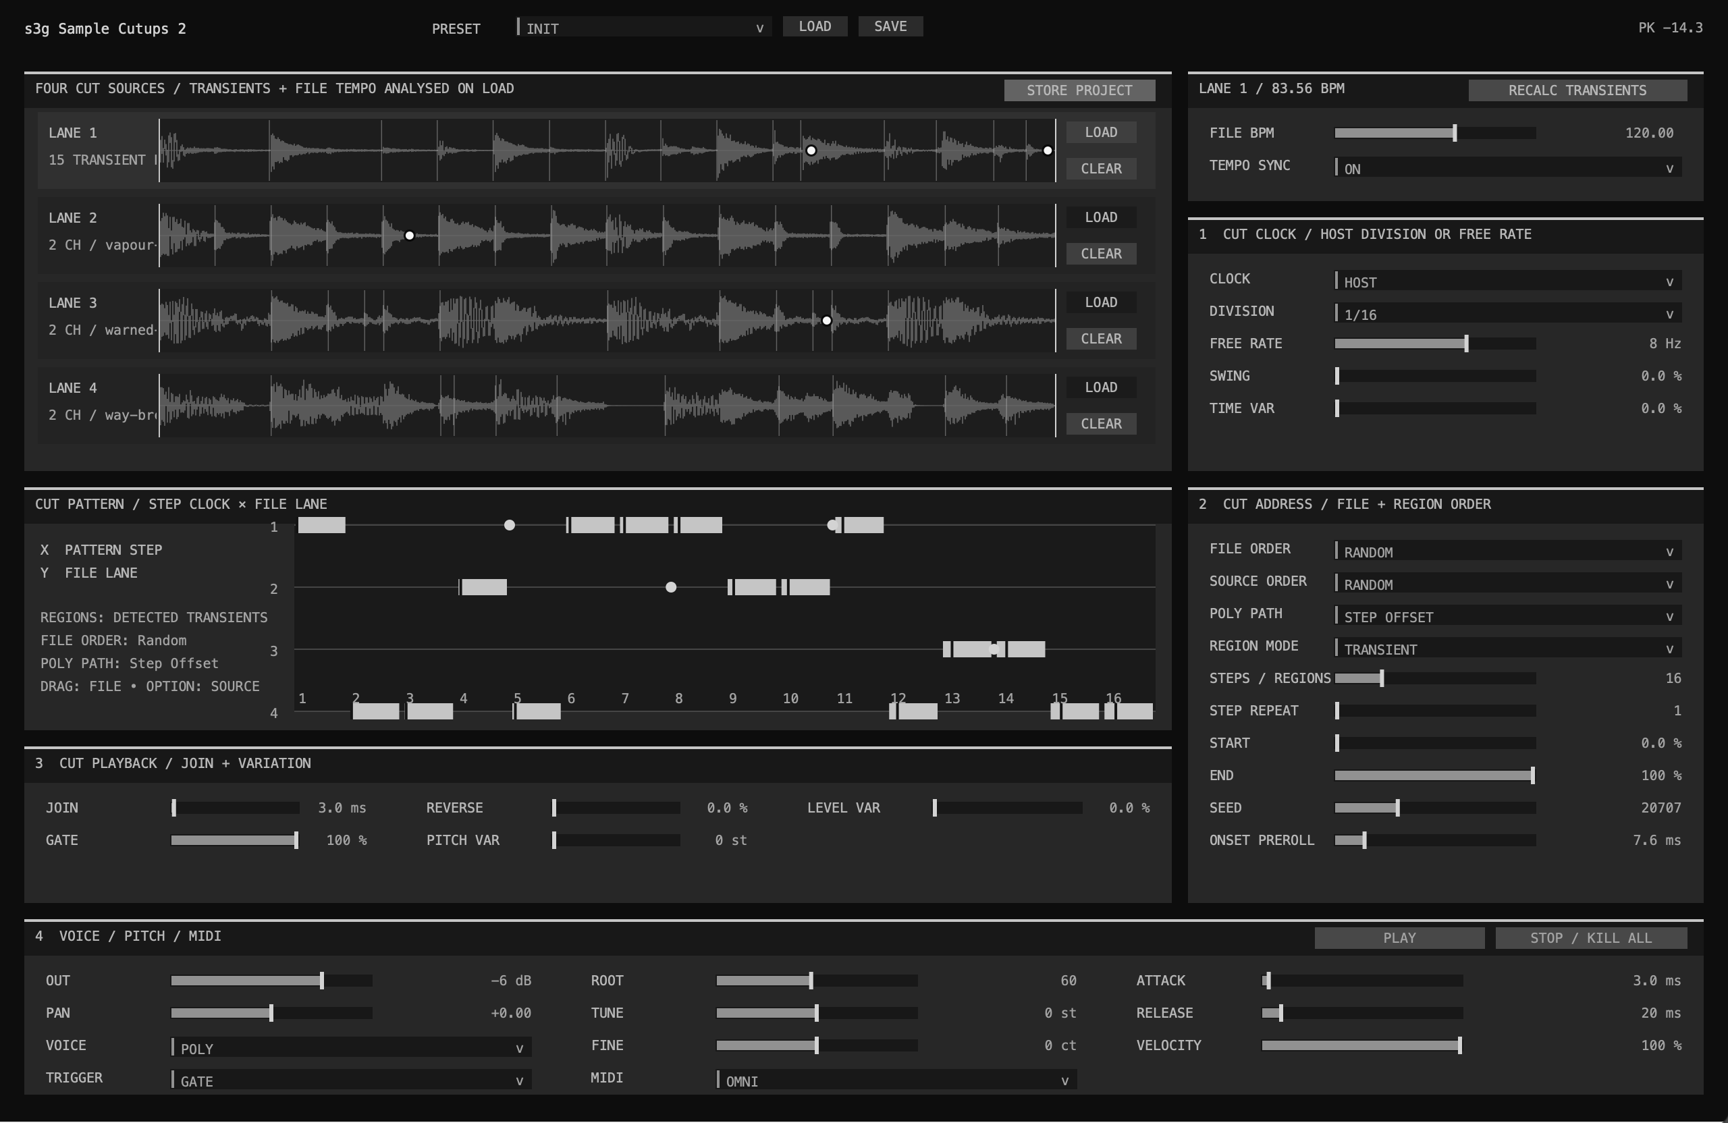Click the 20707 seed value
1728x1123 pixels.
coord(1660,808)
